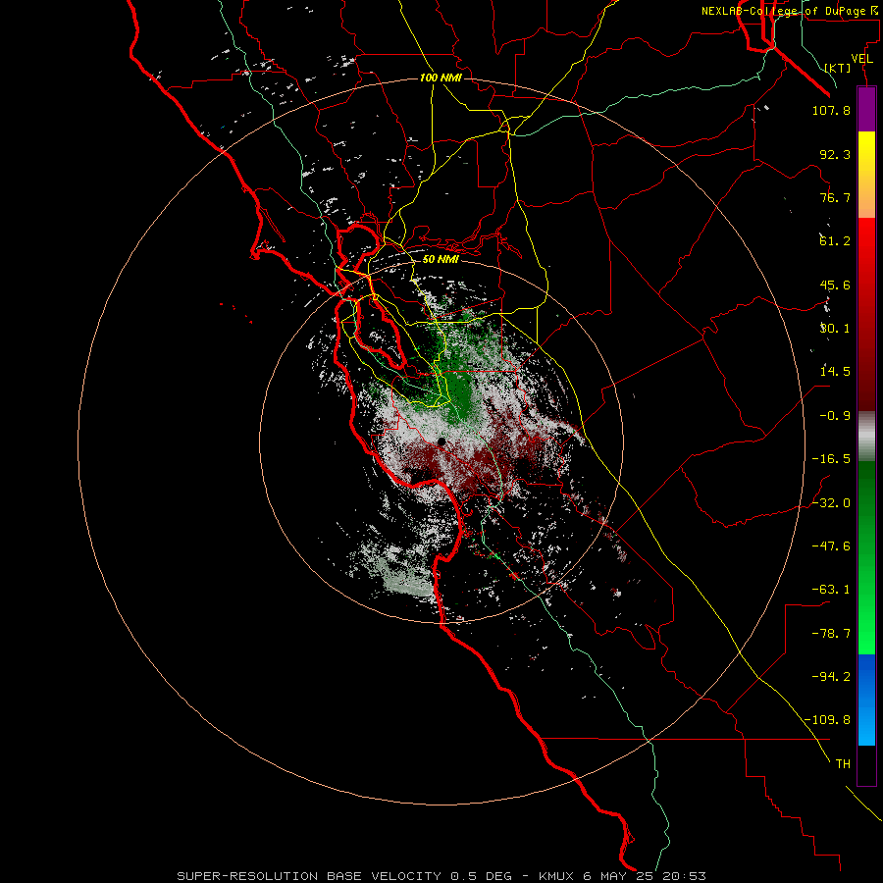Select the 92.3 value on the velocity scale
Image resolution: width=883 pixels, height=883 pixels.
pyautogui.click(x=835, y=154)
